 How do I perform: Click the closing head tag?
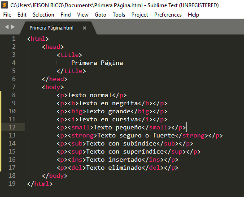55,79
